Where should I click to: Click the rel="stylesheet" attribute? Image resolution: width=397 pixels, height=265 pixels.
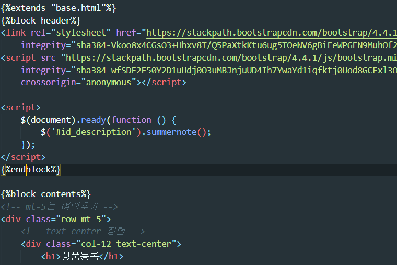pyautogui.click(x=71, y=33)
